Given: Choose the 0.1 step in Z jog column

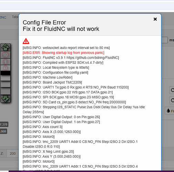Looking at the screenshot, I should [x=6, y=68].
